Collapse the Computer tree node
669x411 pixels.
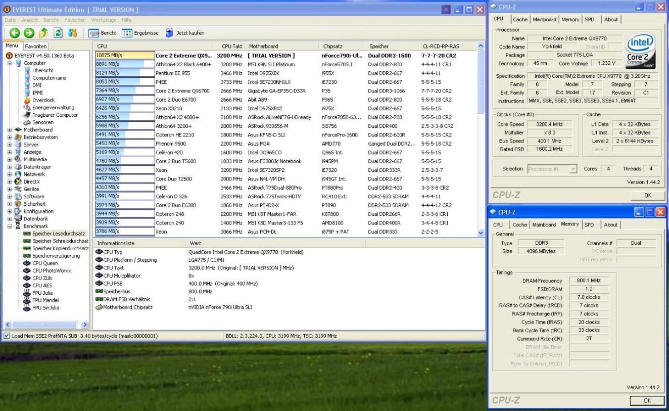coord(10,63)
